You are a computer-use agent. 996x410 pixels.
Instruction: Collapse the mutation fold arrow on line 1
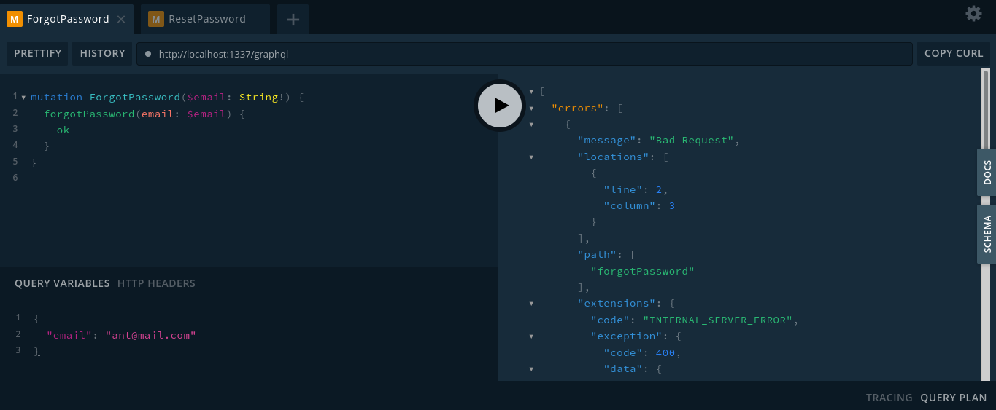point(23,98)
